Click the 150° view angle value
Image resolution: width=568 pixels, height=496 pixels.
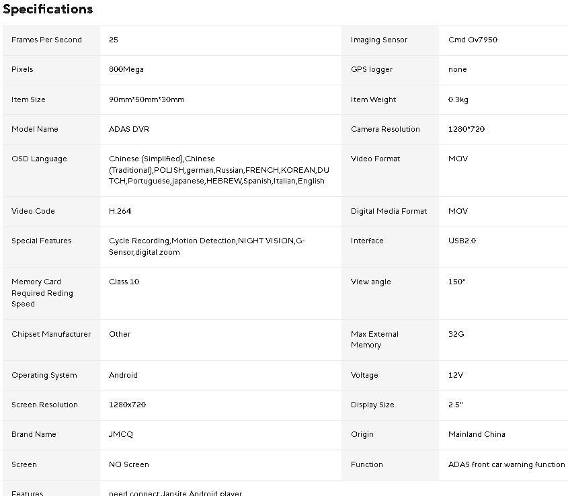click(x=456, y=282)
